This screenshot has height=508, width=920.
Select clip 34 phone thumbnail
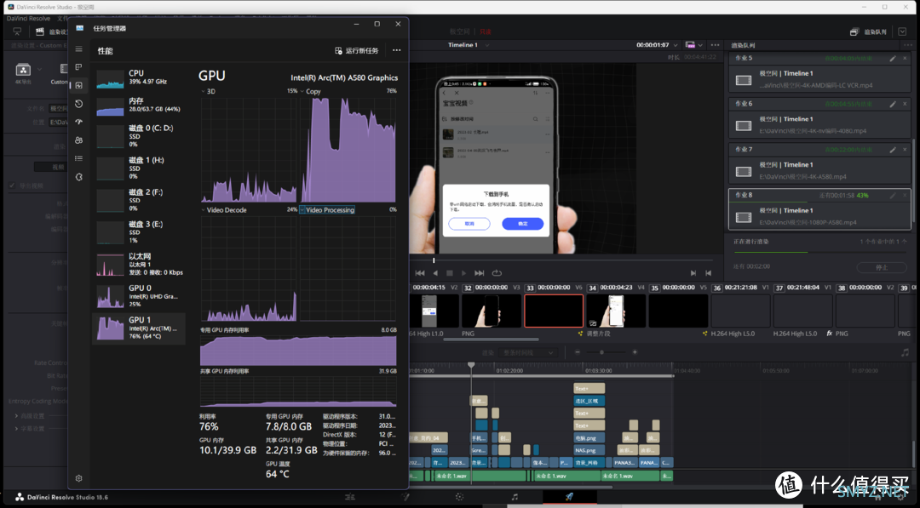click(616, 311)
